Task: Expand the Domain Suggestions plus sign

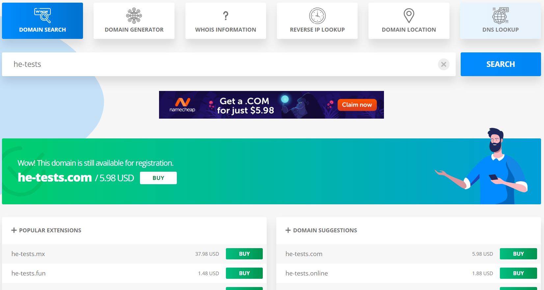Action: coord(288,230)
